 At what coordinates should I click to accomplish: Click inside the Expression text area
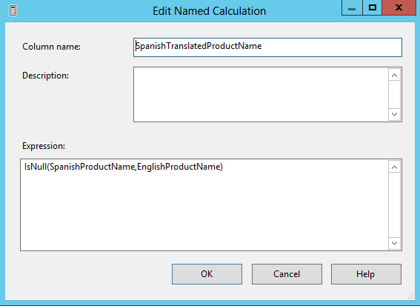[204, 204]
